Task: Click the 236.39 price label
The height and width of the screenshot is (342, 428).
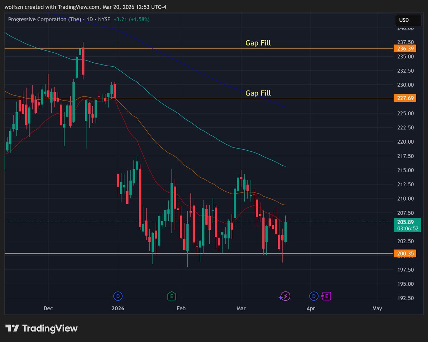Action: (406, 48)
